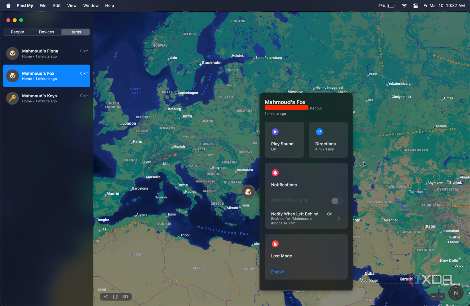Toggle Notify When Found switch

point(337,201)
